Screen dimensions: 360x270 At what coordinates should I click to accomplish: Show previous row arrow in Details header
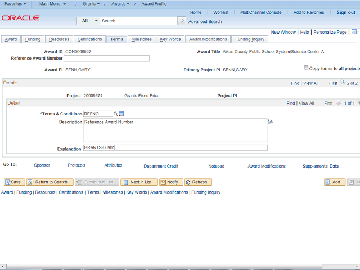[x=343, y=82]
